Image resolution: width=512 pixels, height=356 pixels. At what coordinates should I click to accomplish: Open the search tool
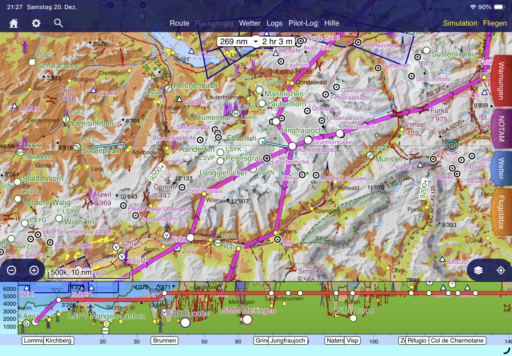tap(58, 23)
